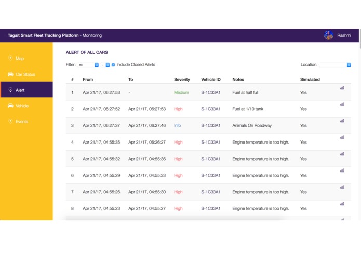Viewport: 361px width, 256px height.
Task: Click 'ALERT OF ALL CARS' heading
Action: coord(87,52)
